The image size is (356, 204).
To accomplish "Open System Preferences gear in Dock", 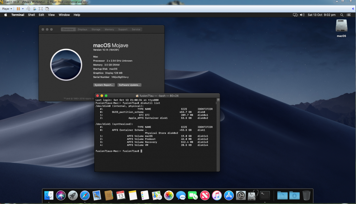I will pyautogui.click(x=241, y=195).
